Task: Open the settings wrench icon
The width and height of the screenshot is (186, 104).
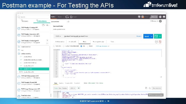Action: tap(160, 17)
